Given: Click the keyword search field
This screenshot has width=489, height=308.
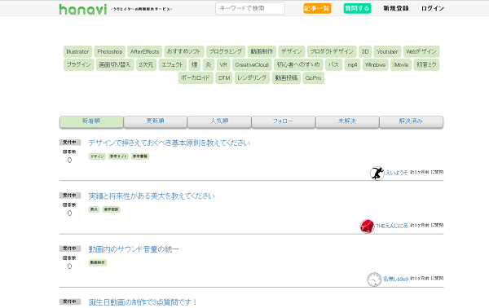Looking at the screenshot, I should tap(250, 8).
